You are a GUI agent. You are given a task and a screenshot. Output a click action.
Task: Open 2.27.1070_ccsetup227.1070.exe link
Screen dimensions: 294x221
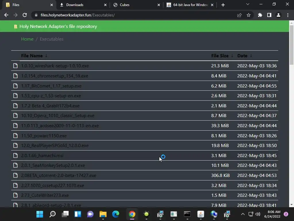pos(53,185)
